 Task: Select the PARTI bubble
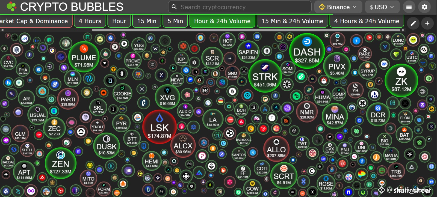(x=68, y=98)
